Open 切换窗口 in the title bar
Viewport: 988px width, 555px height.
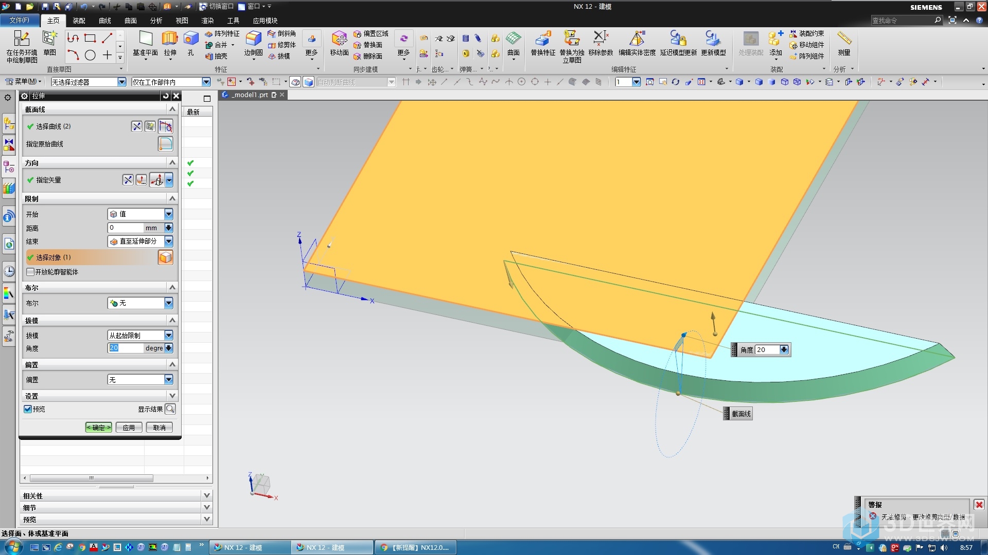[216, 7]
